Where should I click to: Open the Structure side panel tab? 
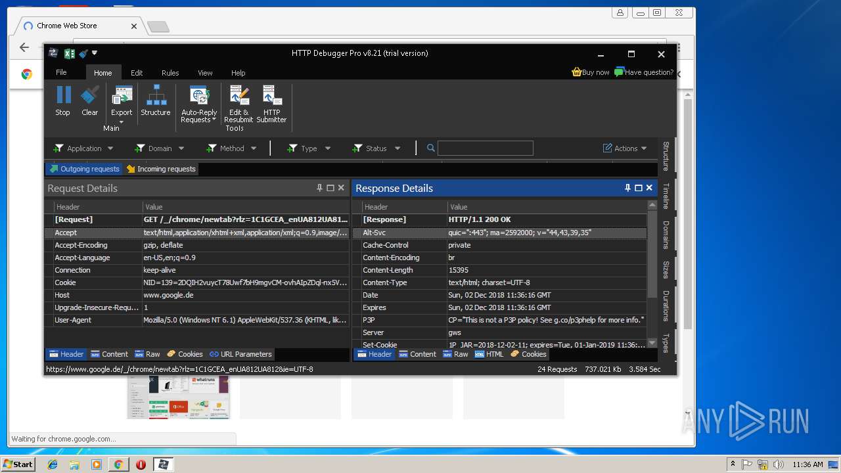(x=666, y=156)
